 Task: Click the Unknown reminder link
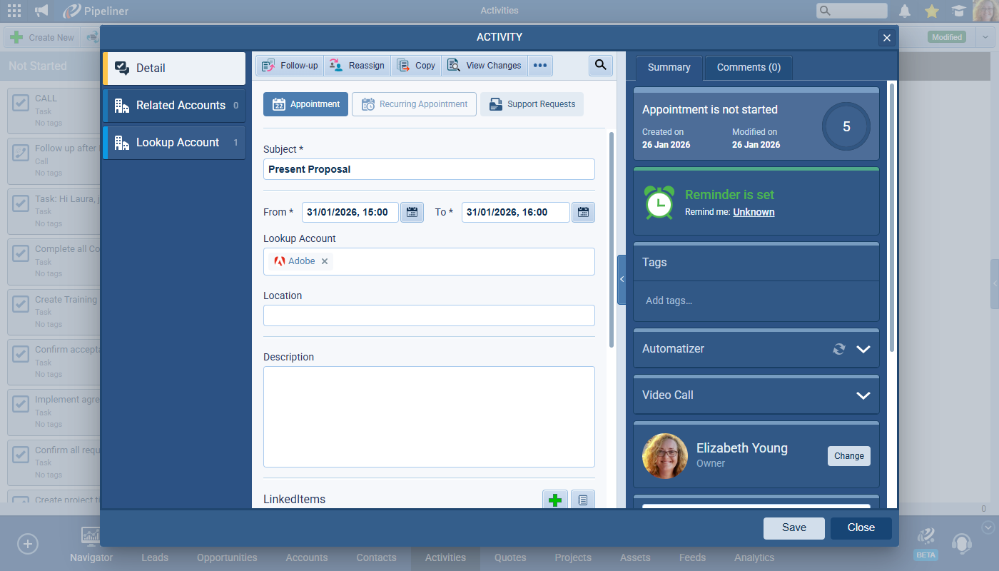(x=754, y=212)
